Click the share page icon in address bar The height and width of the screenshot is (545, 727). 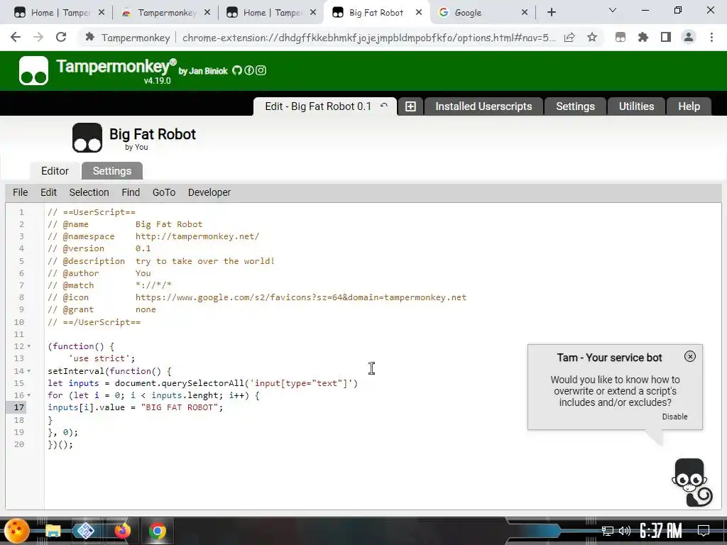click(x=569, y=37)
